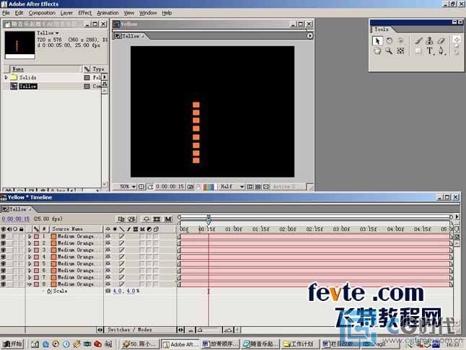Viewport: 466px width, 350px height.
Task: Expand layer 1 properties triangle
Action: (30, 237)
